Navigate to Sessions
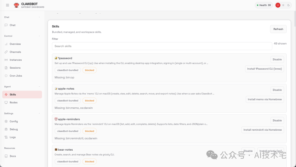The width and height of the screenshot is (296, 167). tap(22, 68)
